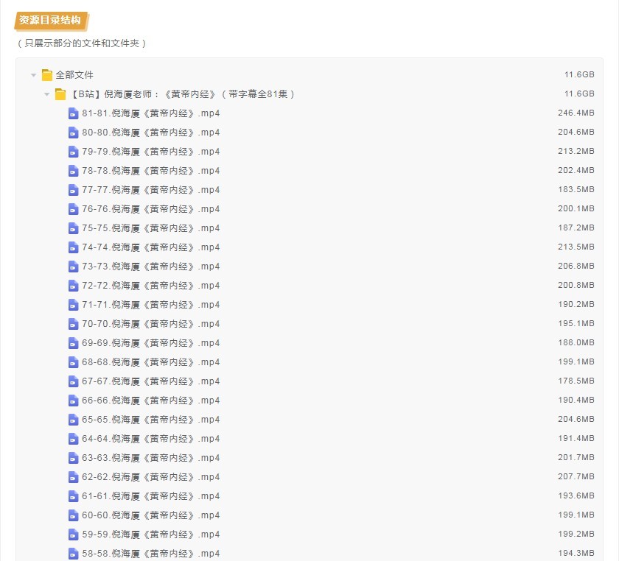
Task: Click the 11.6GB size of 全部文件
Action: (579, 74)
